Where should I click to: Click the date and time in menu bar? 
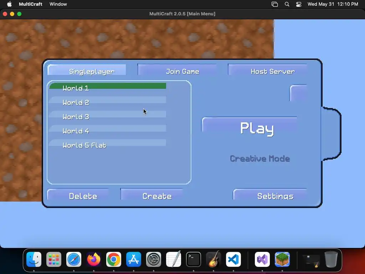333,4
